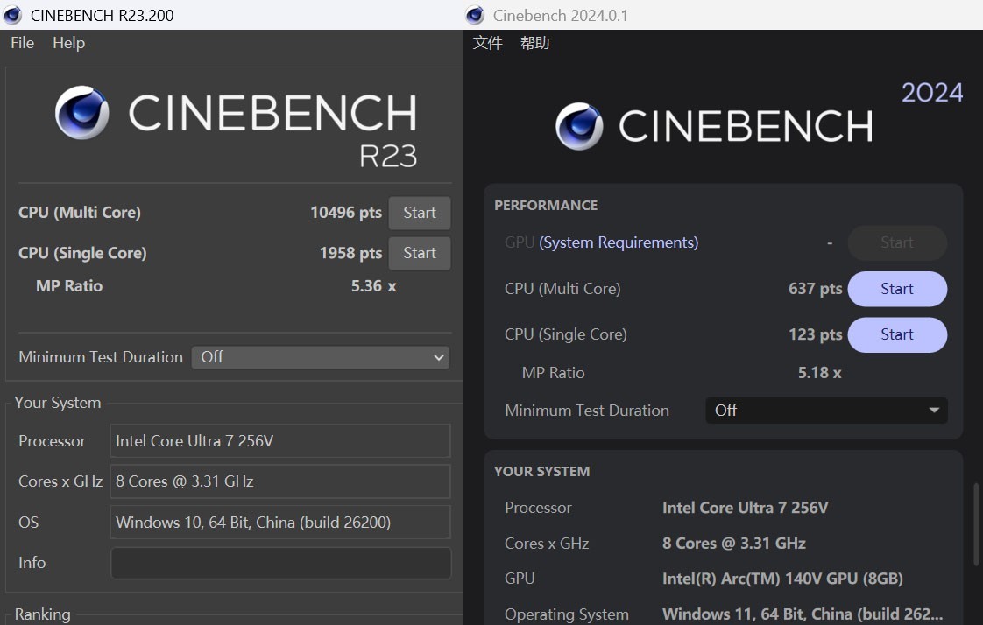Start the 2024 CPU Multi Core benchmark
The image size is (983, 625).
(x=896, y=289)
